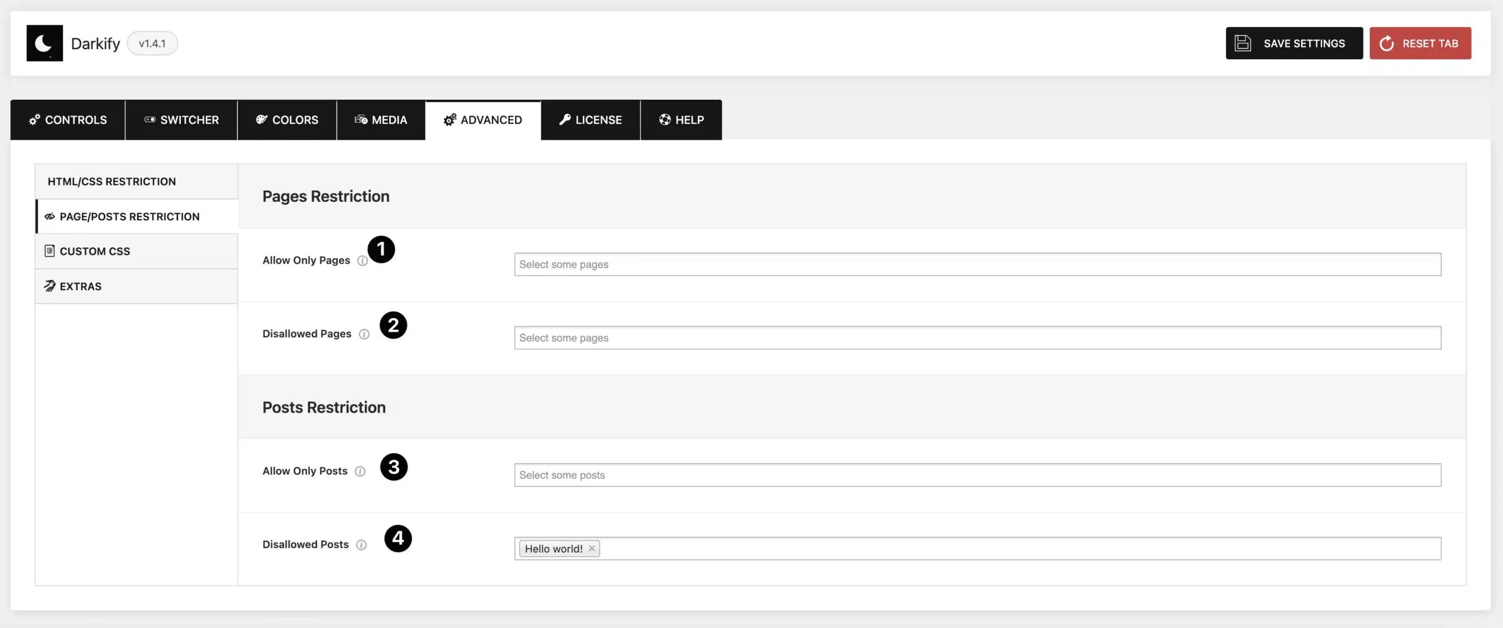Click info icon next to Allow Only Posts
The image size is (1503, 628).
[x=360, y=471]
